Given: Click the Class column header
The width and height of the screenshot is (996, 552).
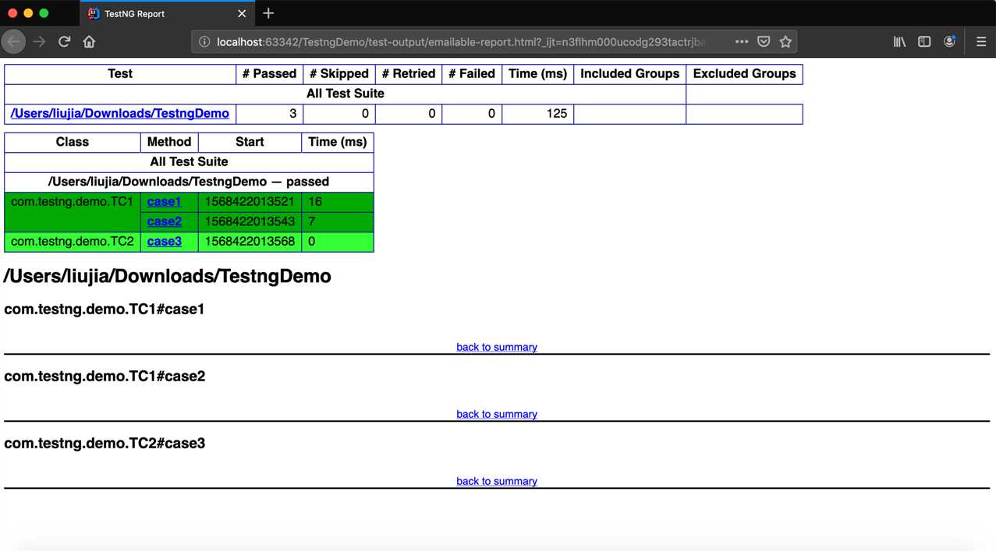Looking at the screenshot, I should (x=73, y=142).
